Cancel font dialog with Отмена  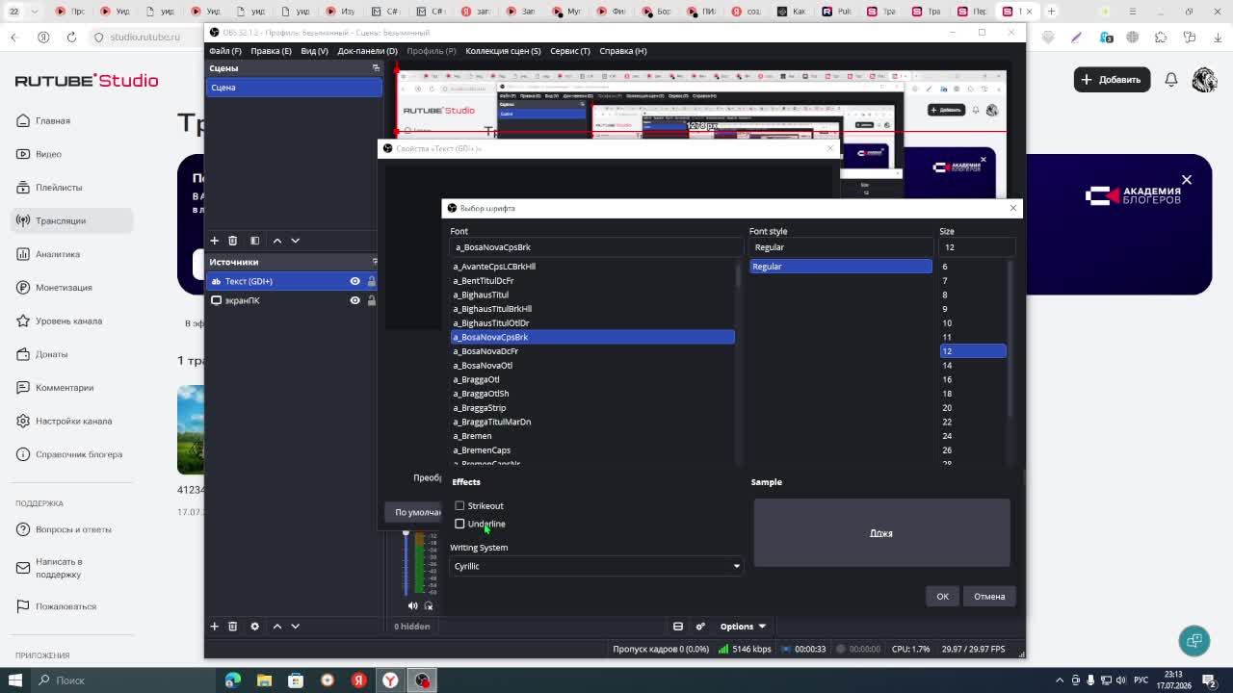(x=989, y=596)
